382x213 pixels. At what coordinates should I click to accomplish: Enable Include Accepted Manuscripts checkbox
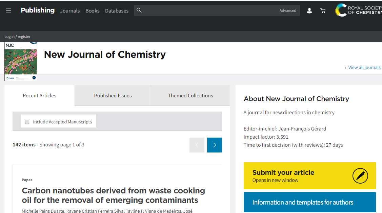[x=27, y=122]
